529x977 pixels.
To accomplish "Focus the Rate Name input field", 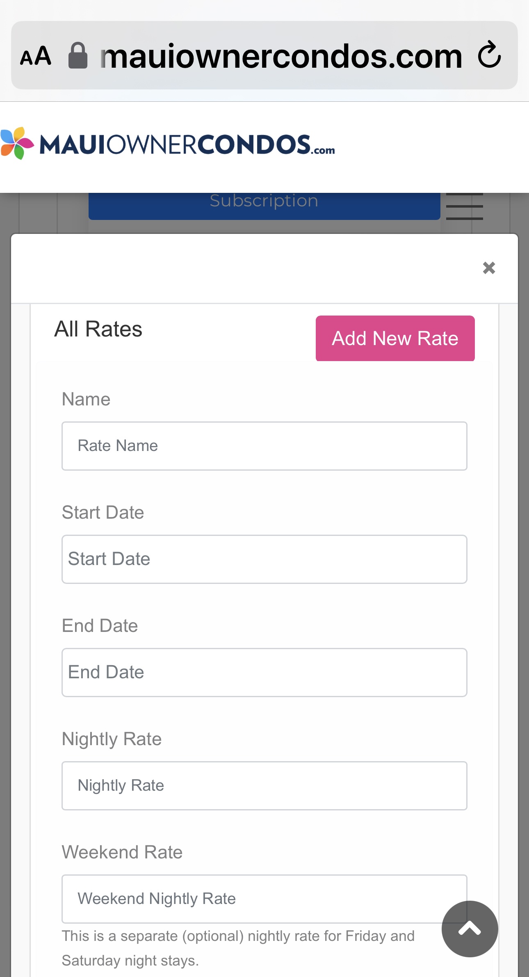I will click(x=264, y=446).
